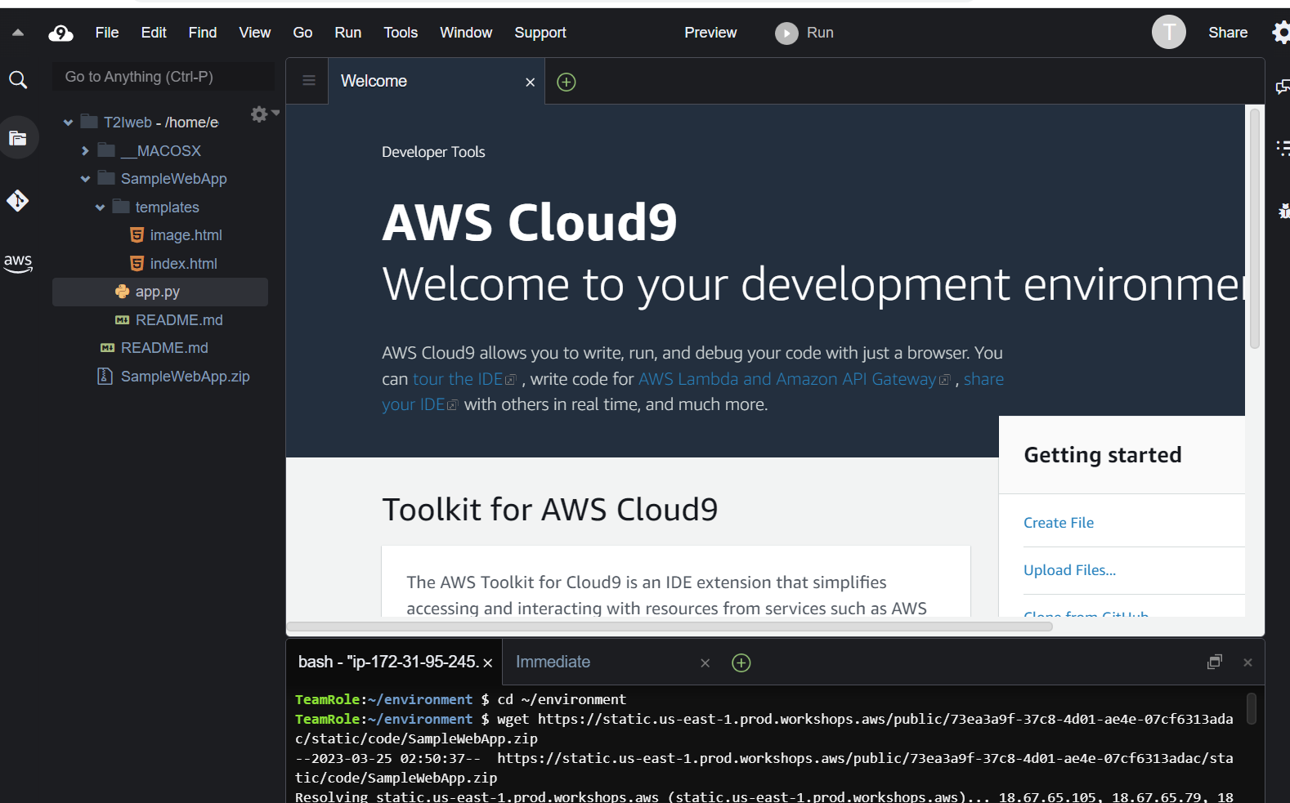Click the Run play button icon
1290x803 pixels.
[786, 33]
